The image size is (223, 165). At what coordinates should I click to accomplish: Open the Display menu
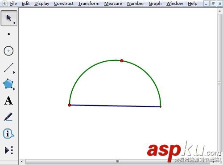(x=42, y=4)
